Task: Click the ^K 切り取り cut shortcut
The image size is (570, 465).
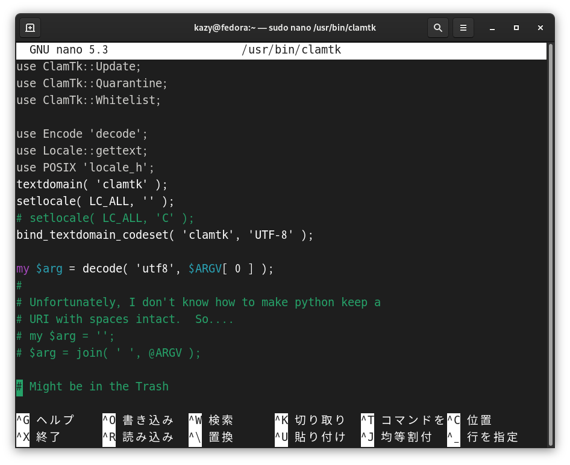Action: 310,420
